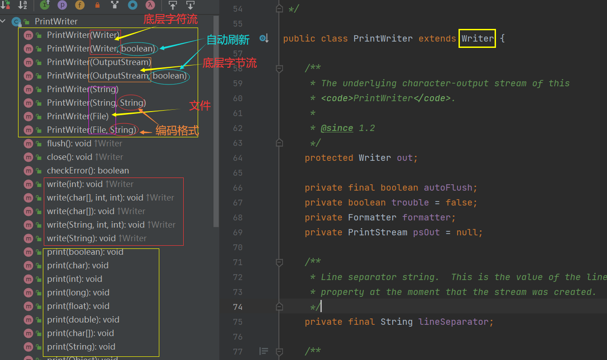607x360 pixels.
Task: Toggle show lambdas button
Action: [151, 5]
